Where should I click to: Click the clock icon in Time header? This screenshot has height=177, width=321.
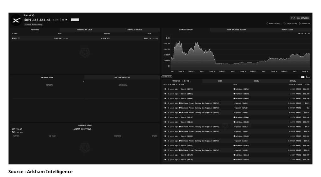pyautogui.click(x=169, y=85)
